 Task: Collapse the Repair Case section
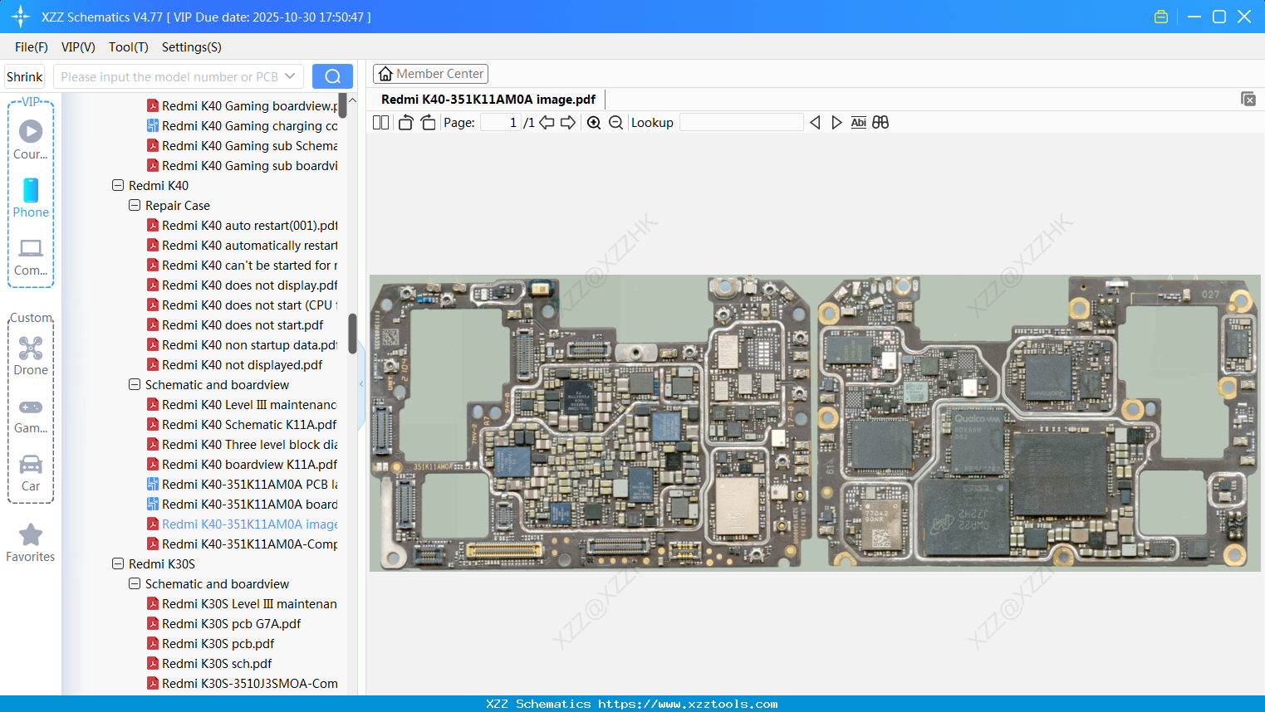(x=134, y=205)
